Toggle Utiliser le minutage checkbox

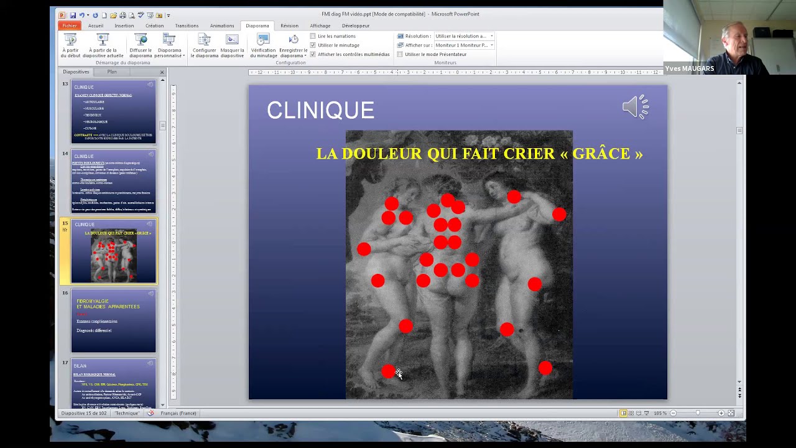point(313,45)
